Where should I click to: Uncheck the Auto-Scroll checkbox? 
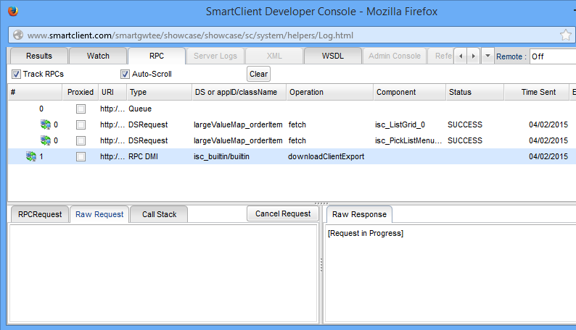pyautogui.click(x=125, y=74)
